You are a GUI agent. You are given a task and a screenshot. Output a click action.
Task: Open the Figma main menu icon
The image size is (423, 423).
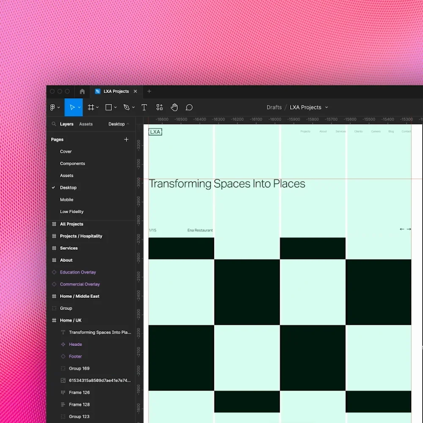[52, 107]
